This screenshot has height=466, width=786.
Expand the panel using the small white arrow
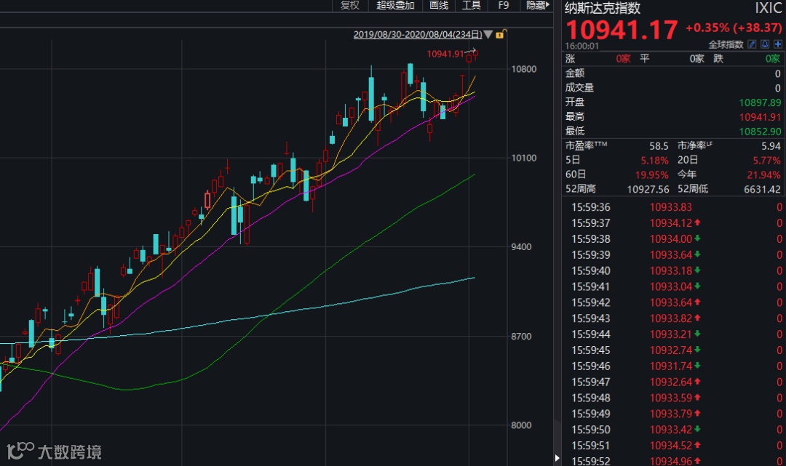click(557, 457)
